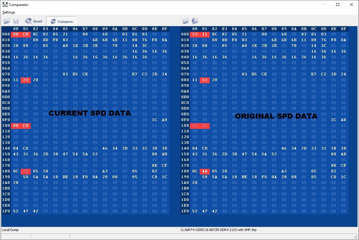This screenshot has width=359, height=240.
Task: Click row offset 1F0 label in right panel
Action: pyautogui.click(x=185, y=211)
